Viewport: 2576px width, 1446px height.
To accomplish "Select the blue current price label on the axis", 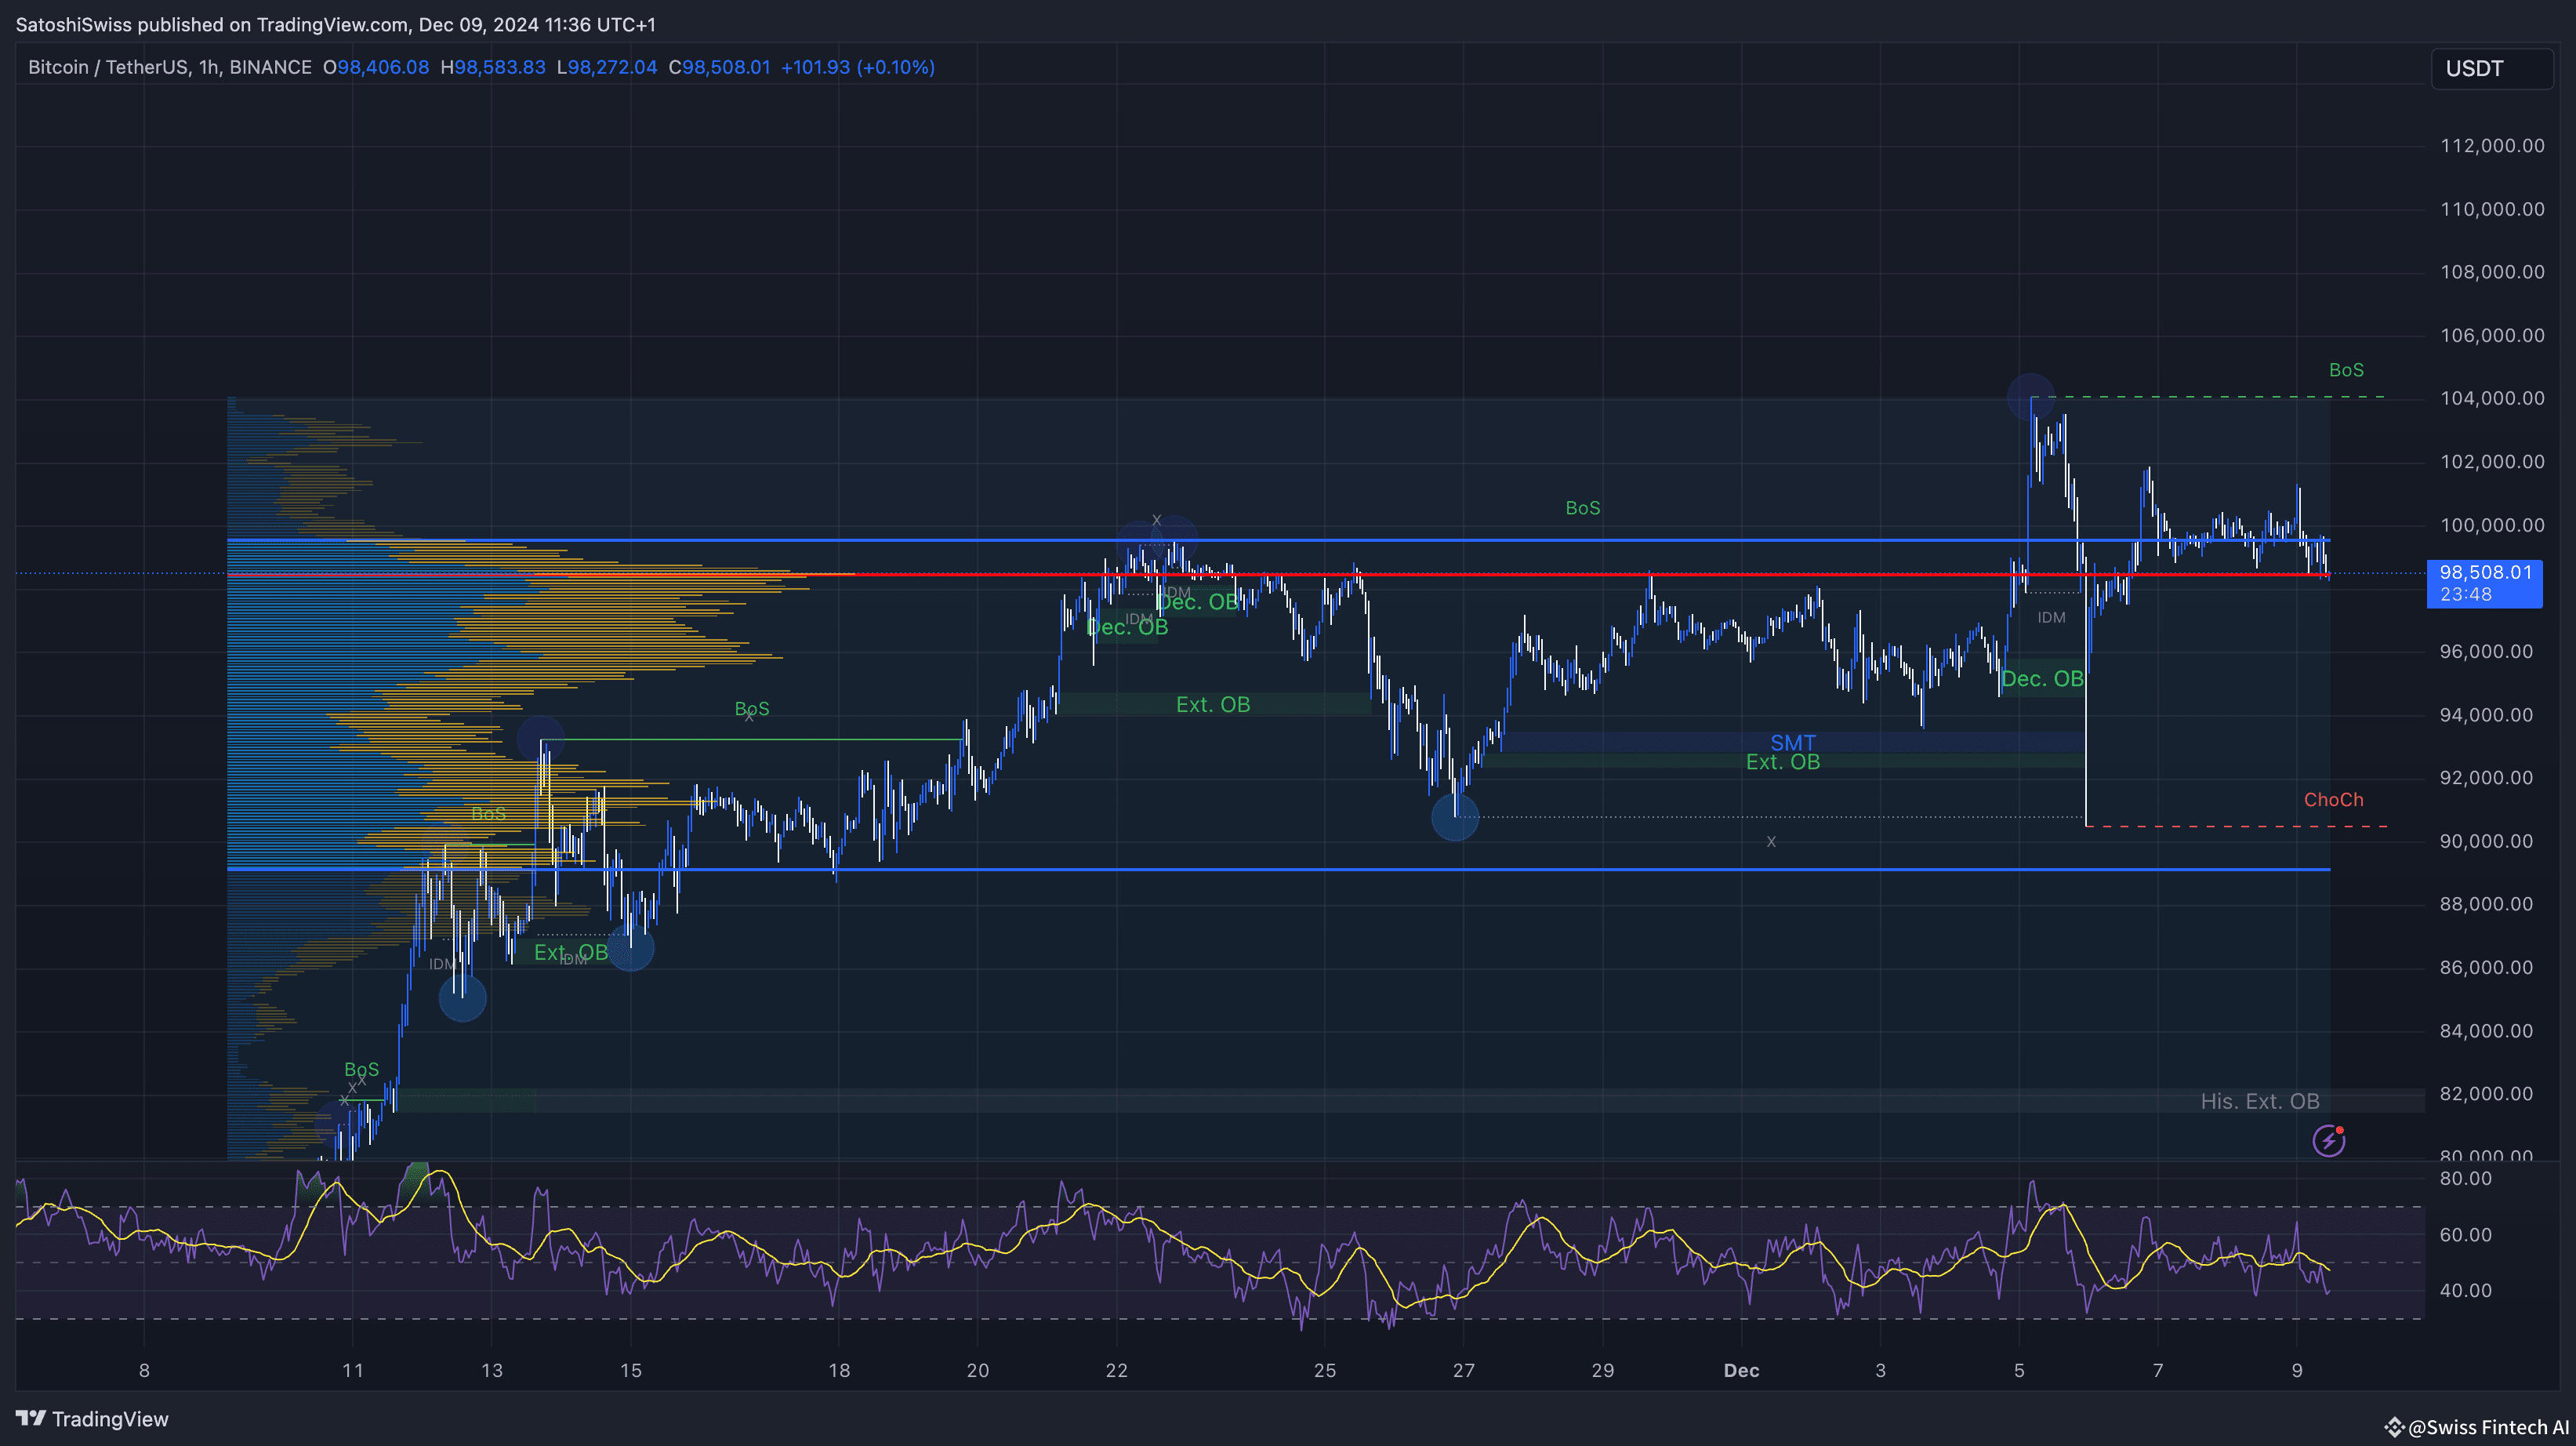I will pos(2484,583).
